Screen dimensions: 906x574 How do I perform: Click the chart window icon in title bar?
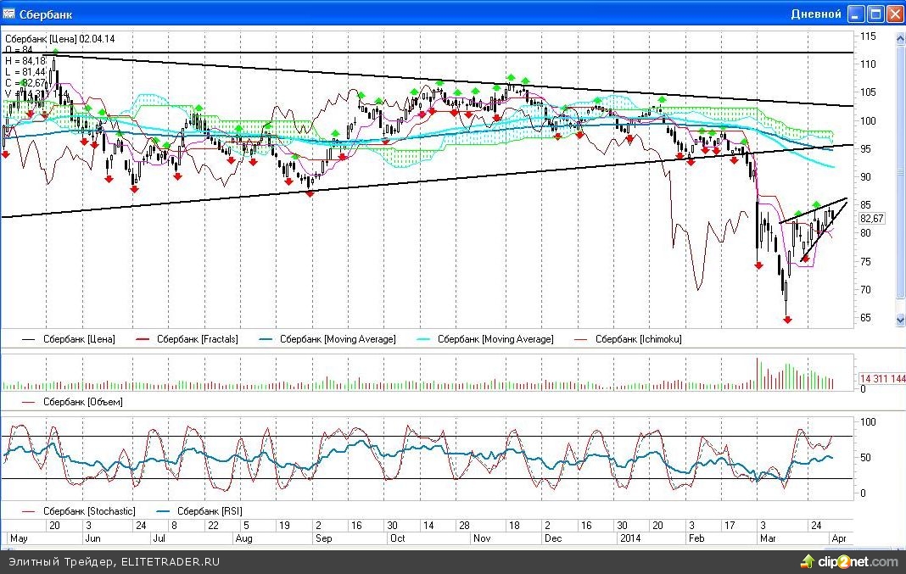10,14
